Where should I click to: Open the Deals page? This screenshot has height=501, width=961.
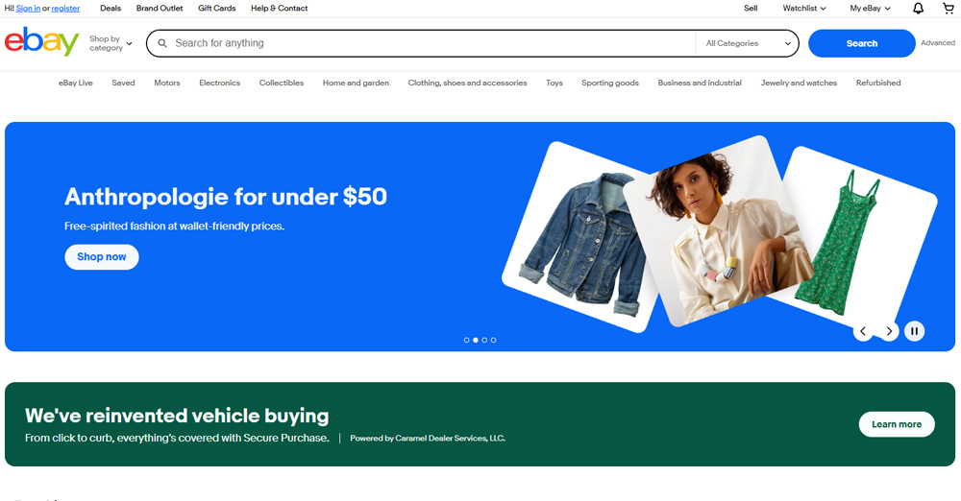tap(111, 8)
